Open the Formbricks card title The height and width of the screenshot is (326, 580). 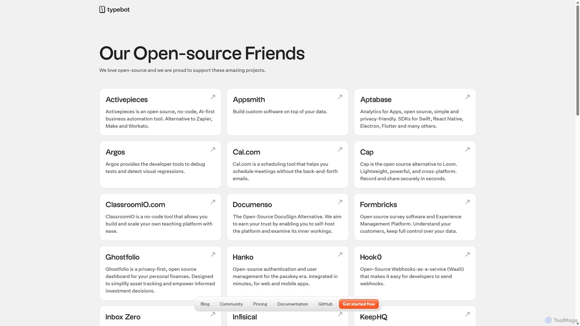(378, 205)
